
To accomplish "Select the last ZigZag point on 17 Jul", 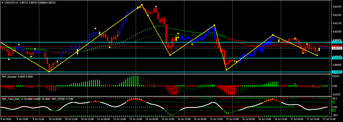I will tap(317, 55).
